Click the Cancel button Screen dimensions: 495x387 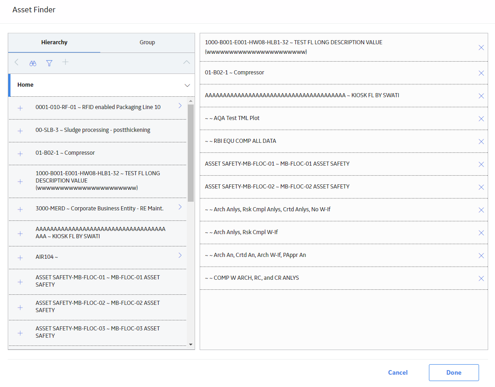tap(398, 372)
